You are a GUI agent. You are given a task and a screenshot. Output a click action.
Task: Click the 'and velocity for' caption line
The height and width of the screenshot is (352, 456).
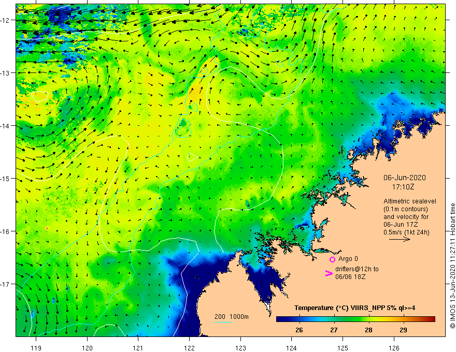406,217
